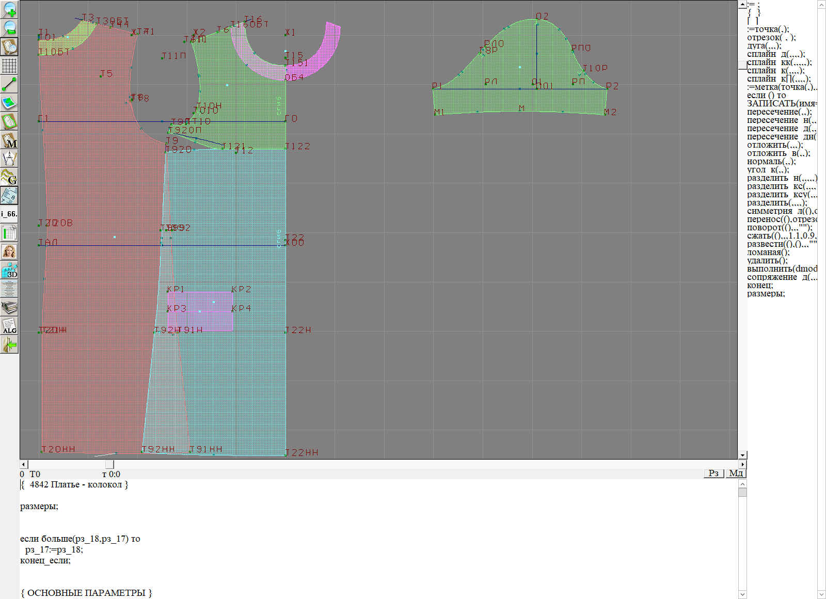The height and width of the screenshot is (599, 826).
Task: Insert the 'отрезок' command from the list
Action: point(771,38)
